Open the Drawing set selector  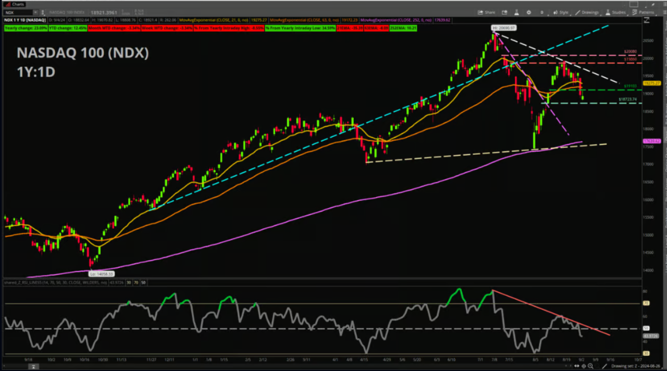(x=636, y=366)
